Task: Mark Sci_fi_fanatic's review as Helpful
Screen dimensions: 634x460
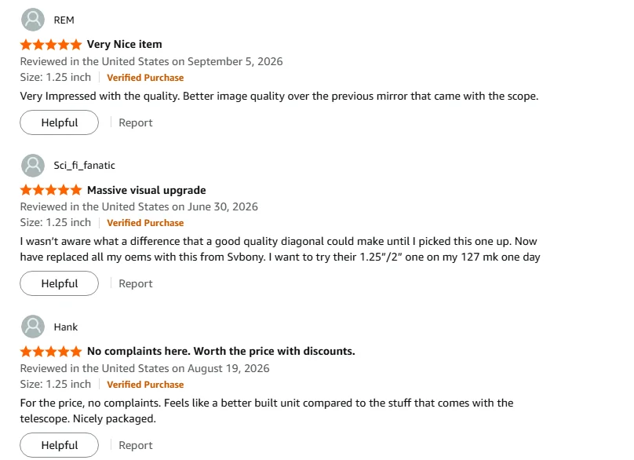Action: tap(59, 283)
